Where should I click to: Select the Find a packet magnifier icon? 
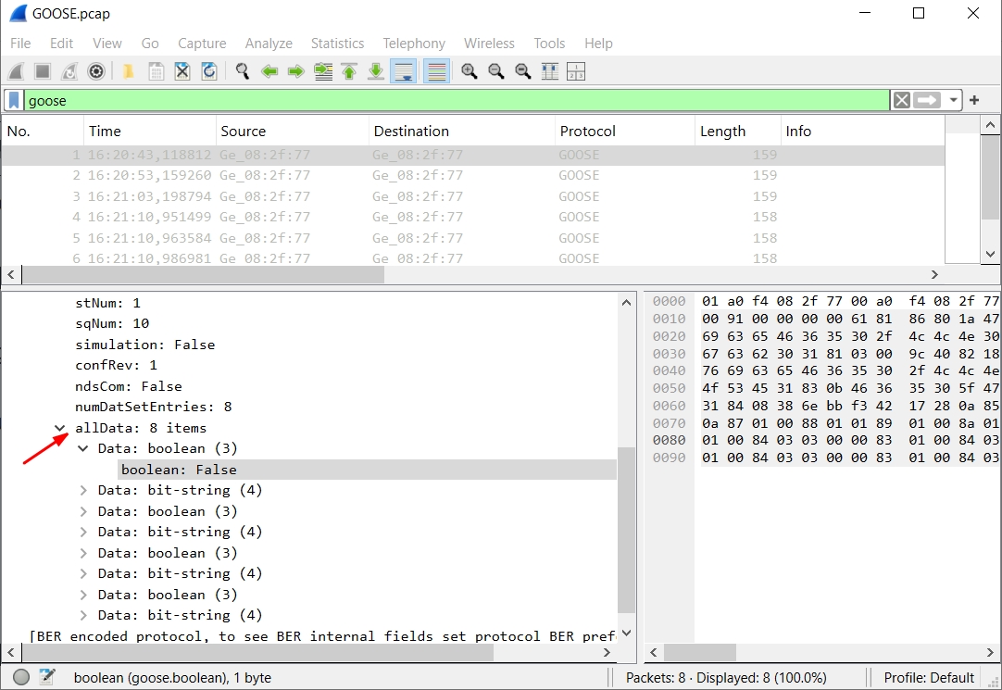[x=243, y=71]
